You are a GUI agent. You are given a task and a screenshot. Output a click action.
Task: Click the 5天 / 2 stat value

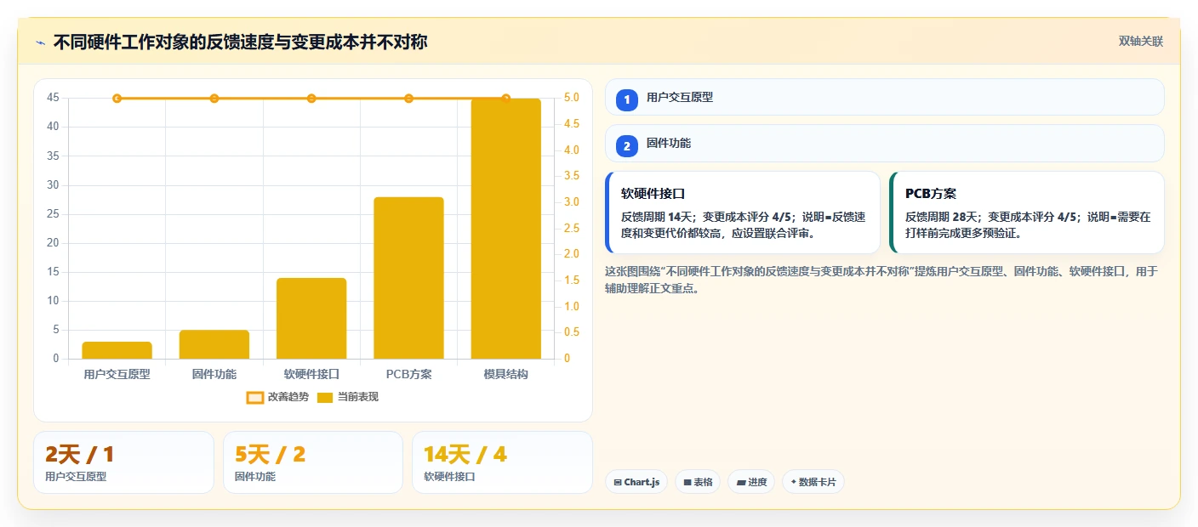click(270, 455)
